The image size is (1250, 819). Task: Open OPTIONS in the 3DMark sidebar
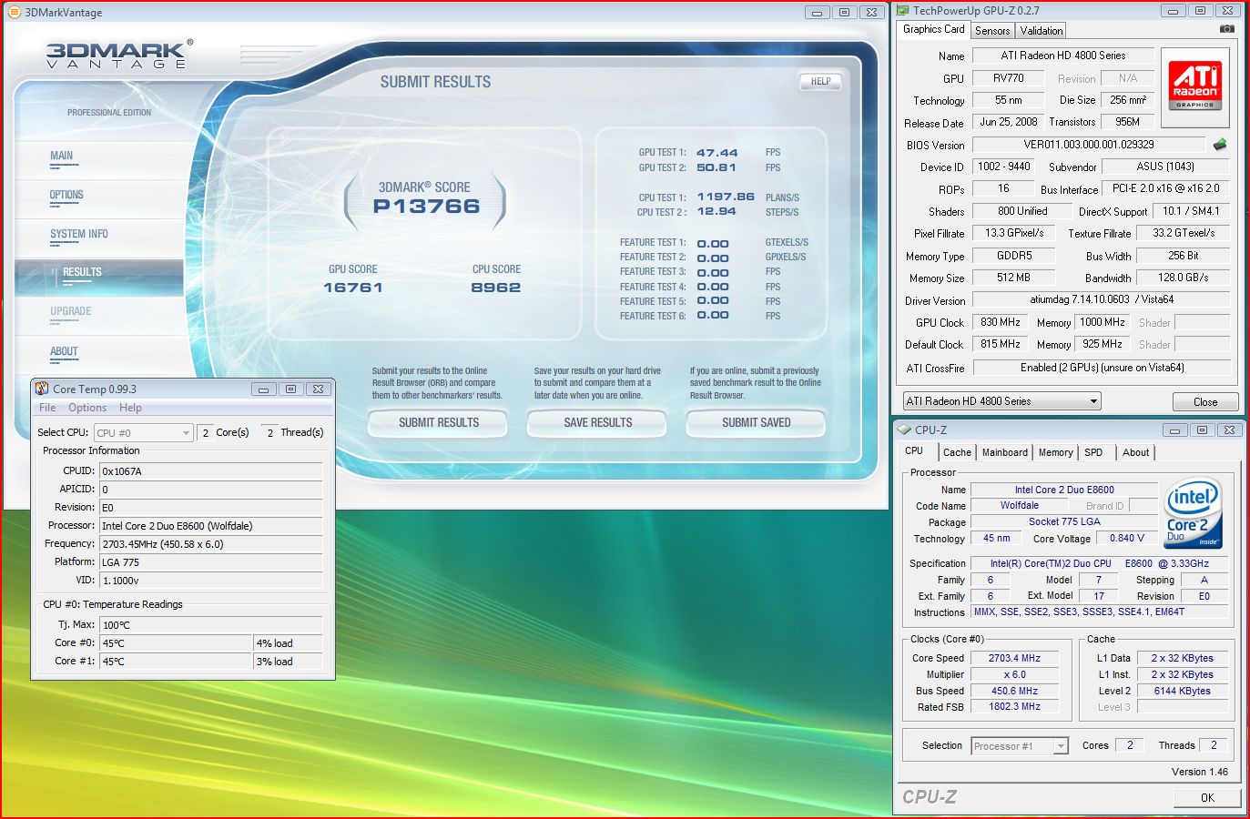tap(66, 195)
